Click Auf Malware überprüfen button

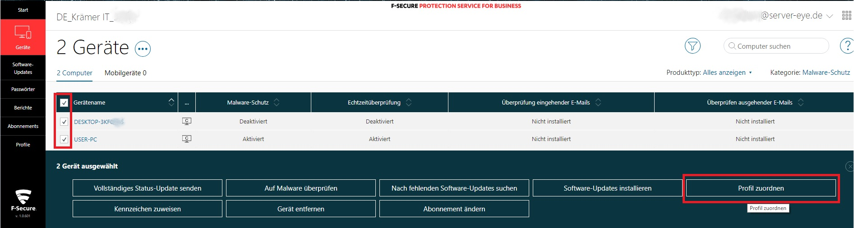click(301, 188)
